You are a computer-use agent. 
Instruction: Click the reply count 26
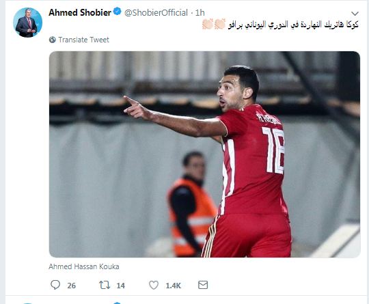point(72,286)
